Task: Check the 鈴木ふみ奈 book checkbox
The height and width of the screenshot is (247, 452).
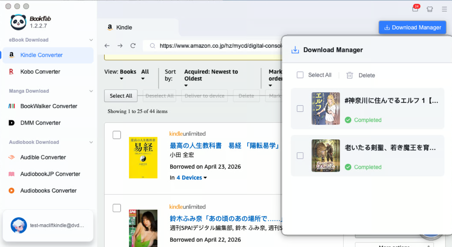Action: click(117, 208)
